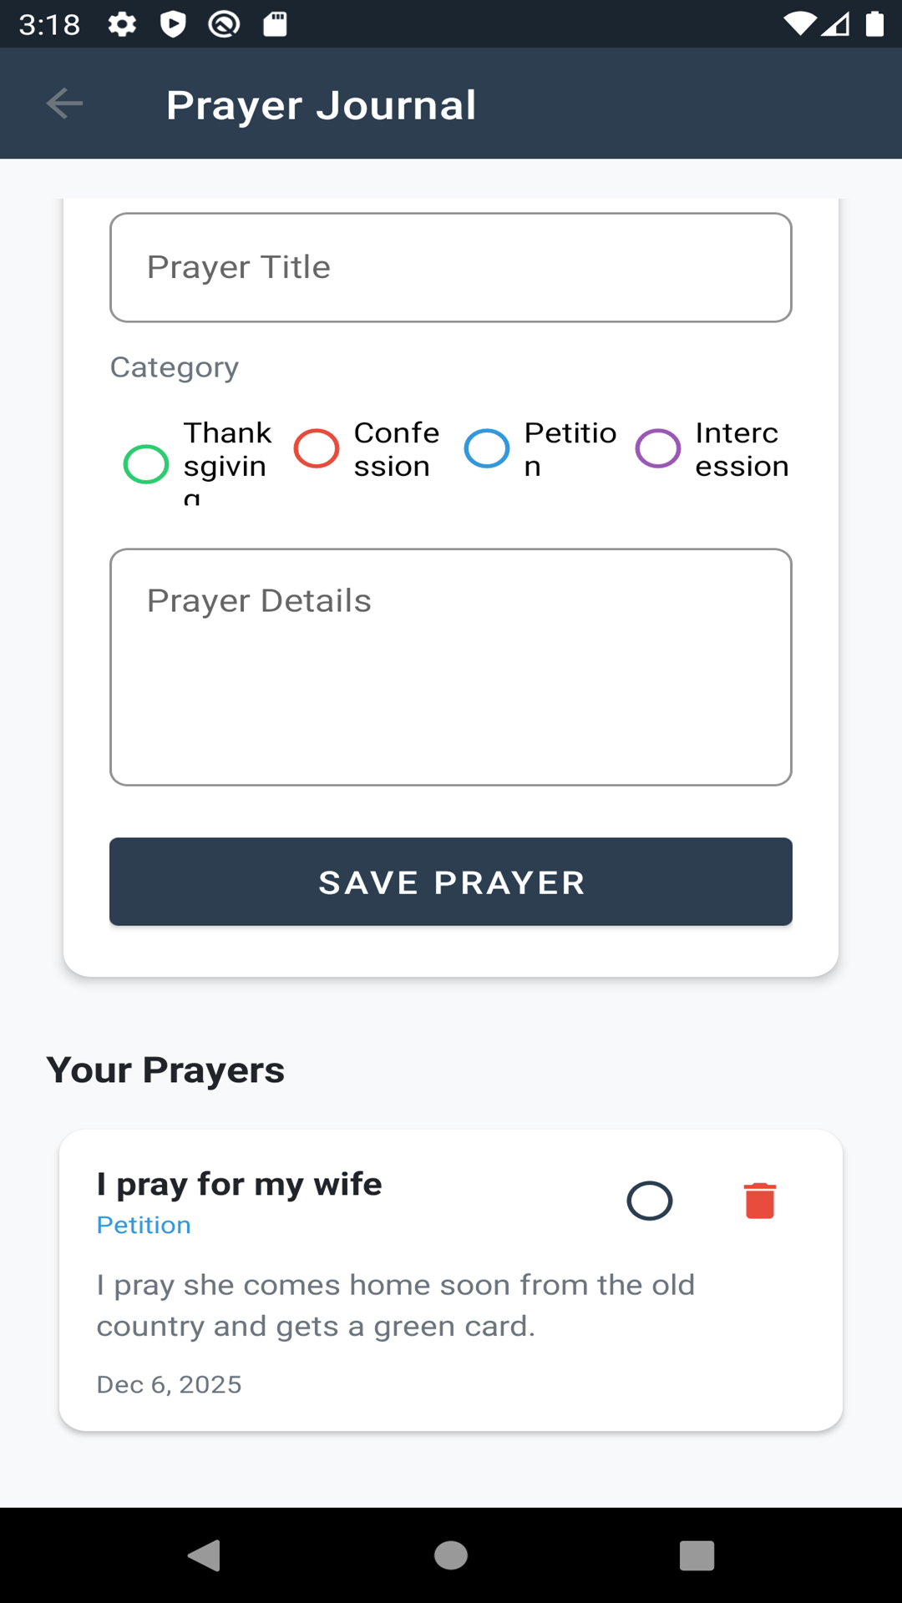Choose the Intercession category radio button
Image resolution: width=902 pixels, height=1603 pixels.
click(658, 448)
